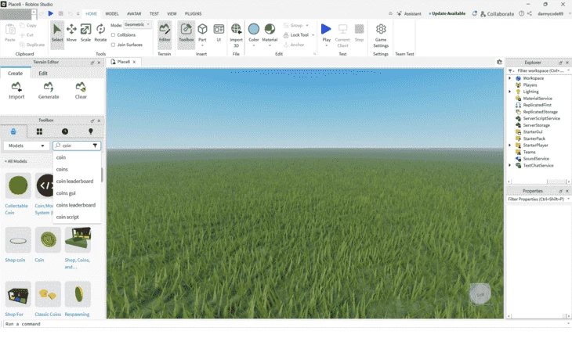Enable the Join Surfaces checkbox
This screenshot has width=572, height=338.
click(113, 45)
